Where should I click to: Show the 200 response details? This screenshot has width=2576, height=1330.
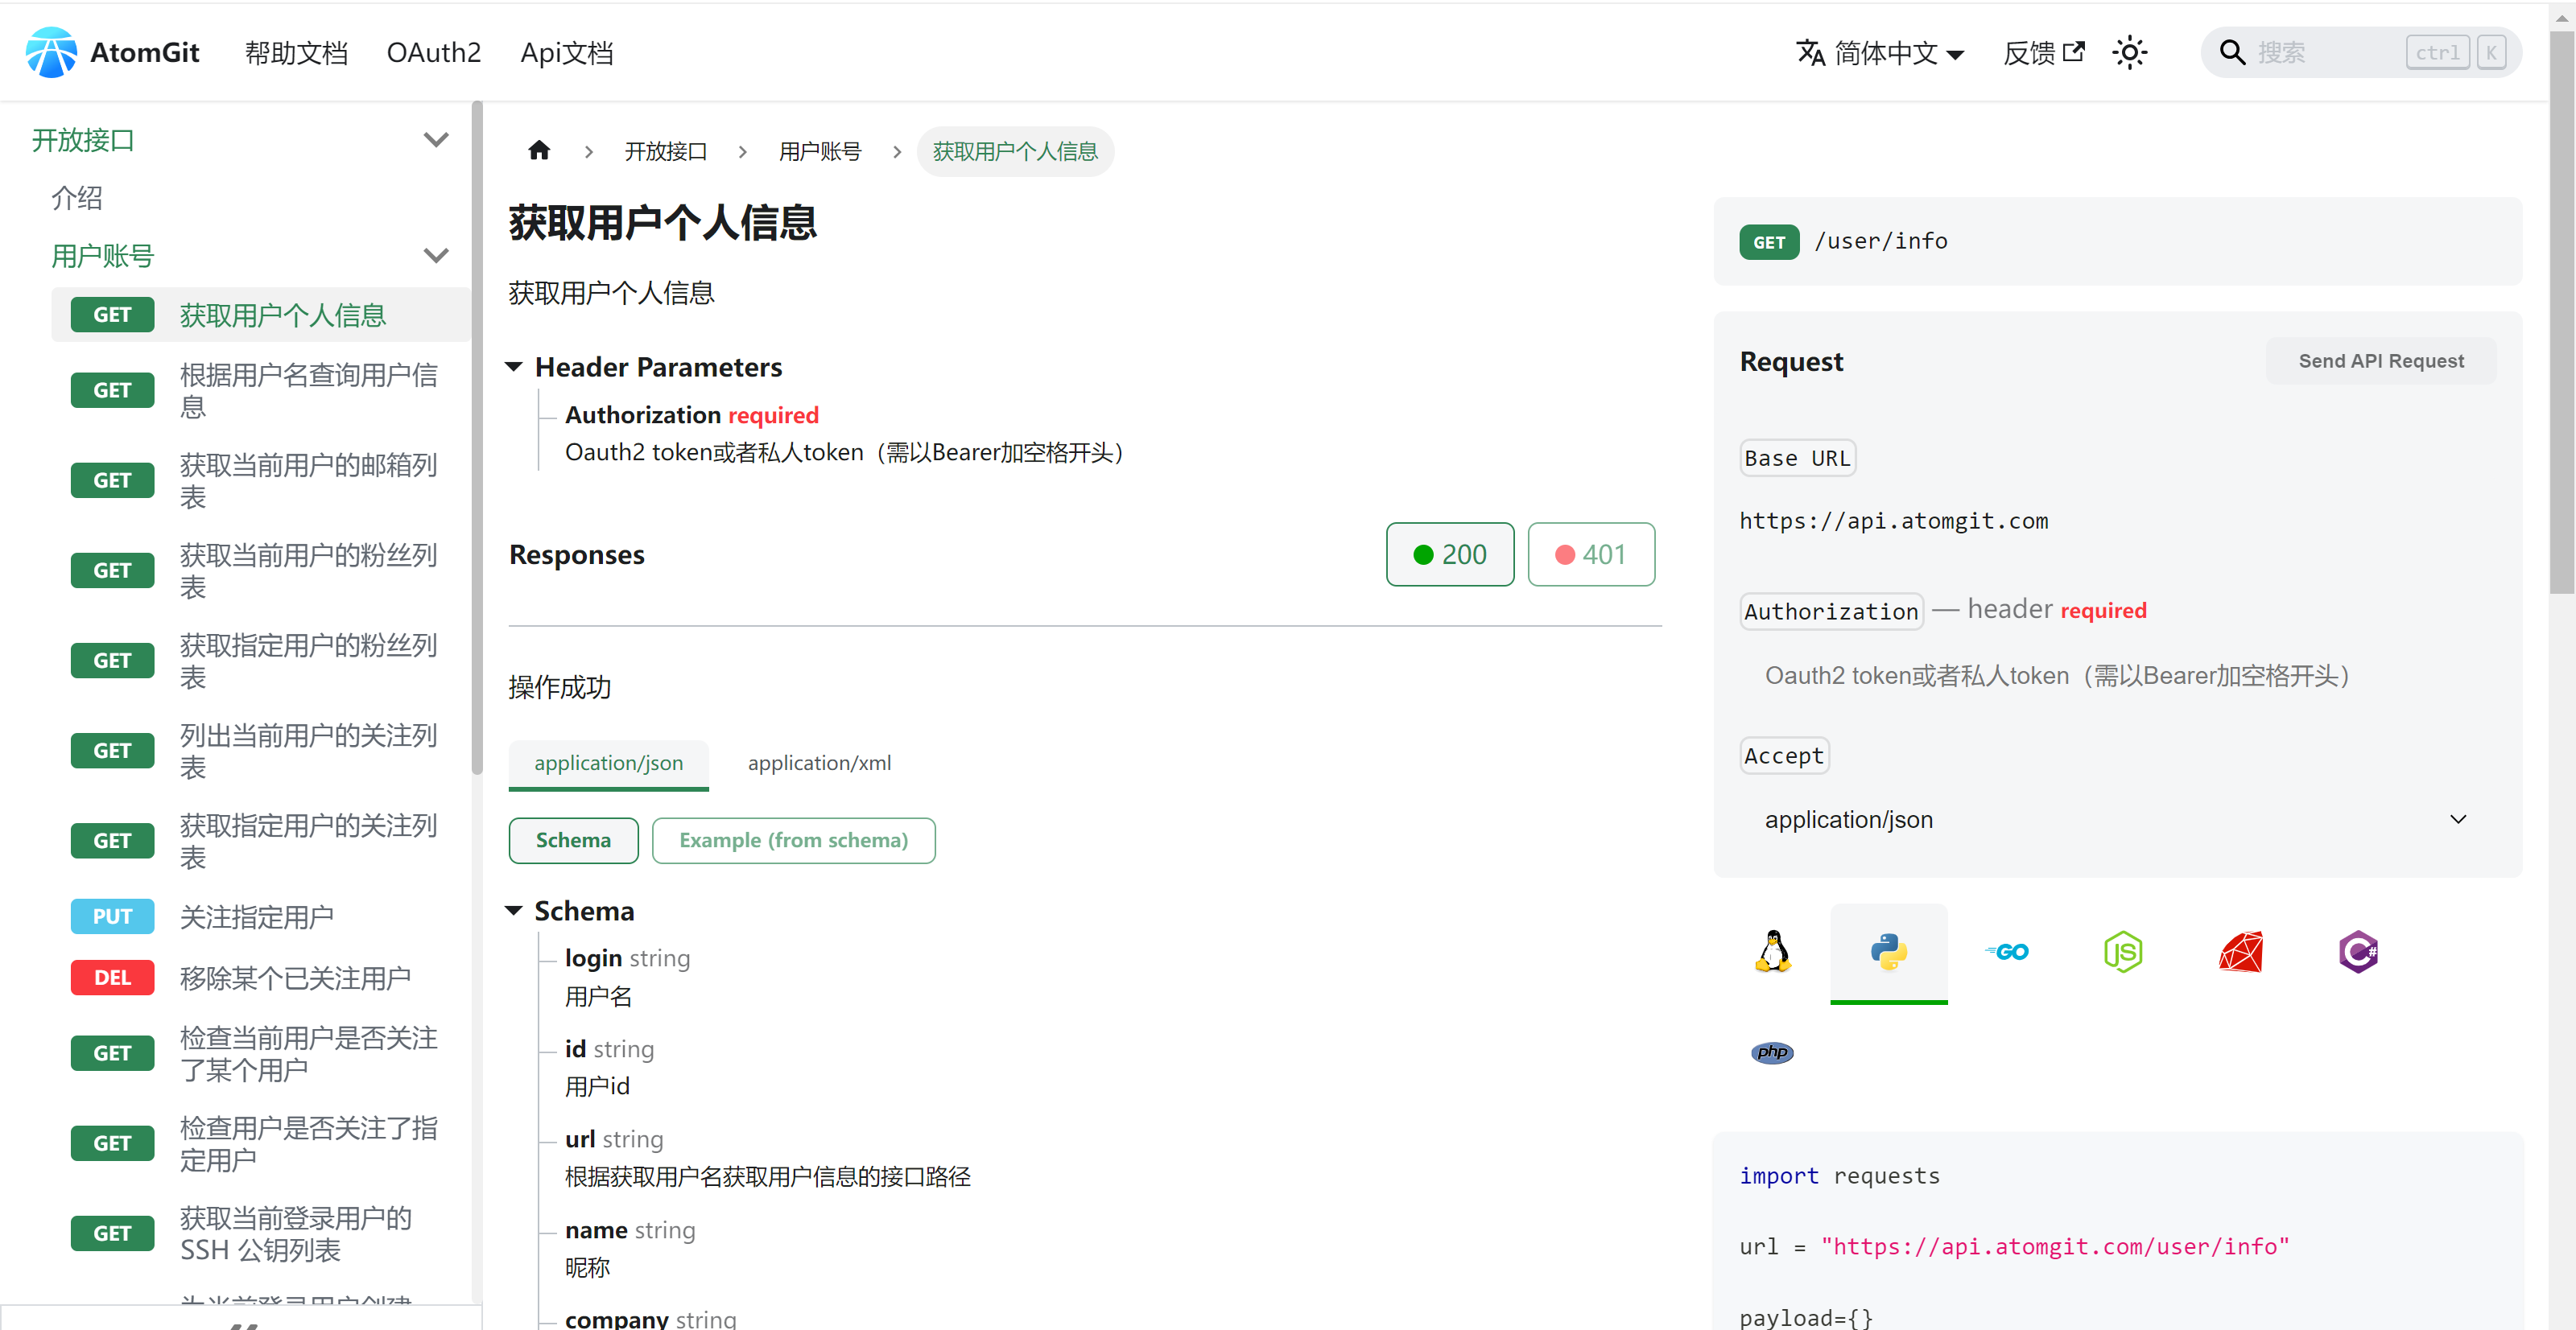(1450, 554)
